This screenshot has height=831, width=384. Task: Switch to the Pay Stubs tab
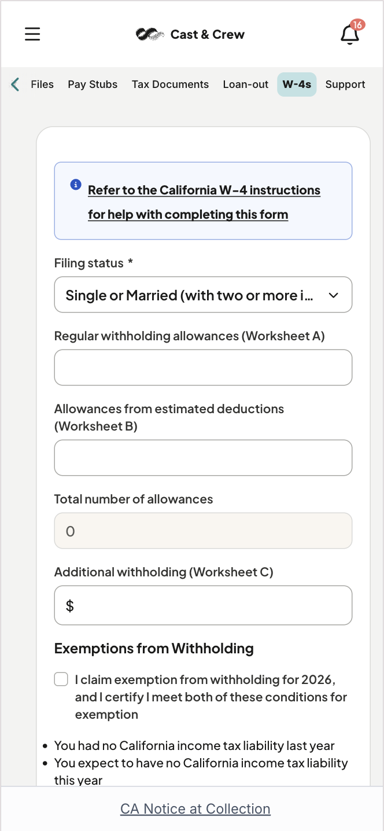click(93, 84)
